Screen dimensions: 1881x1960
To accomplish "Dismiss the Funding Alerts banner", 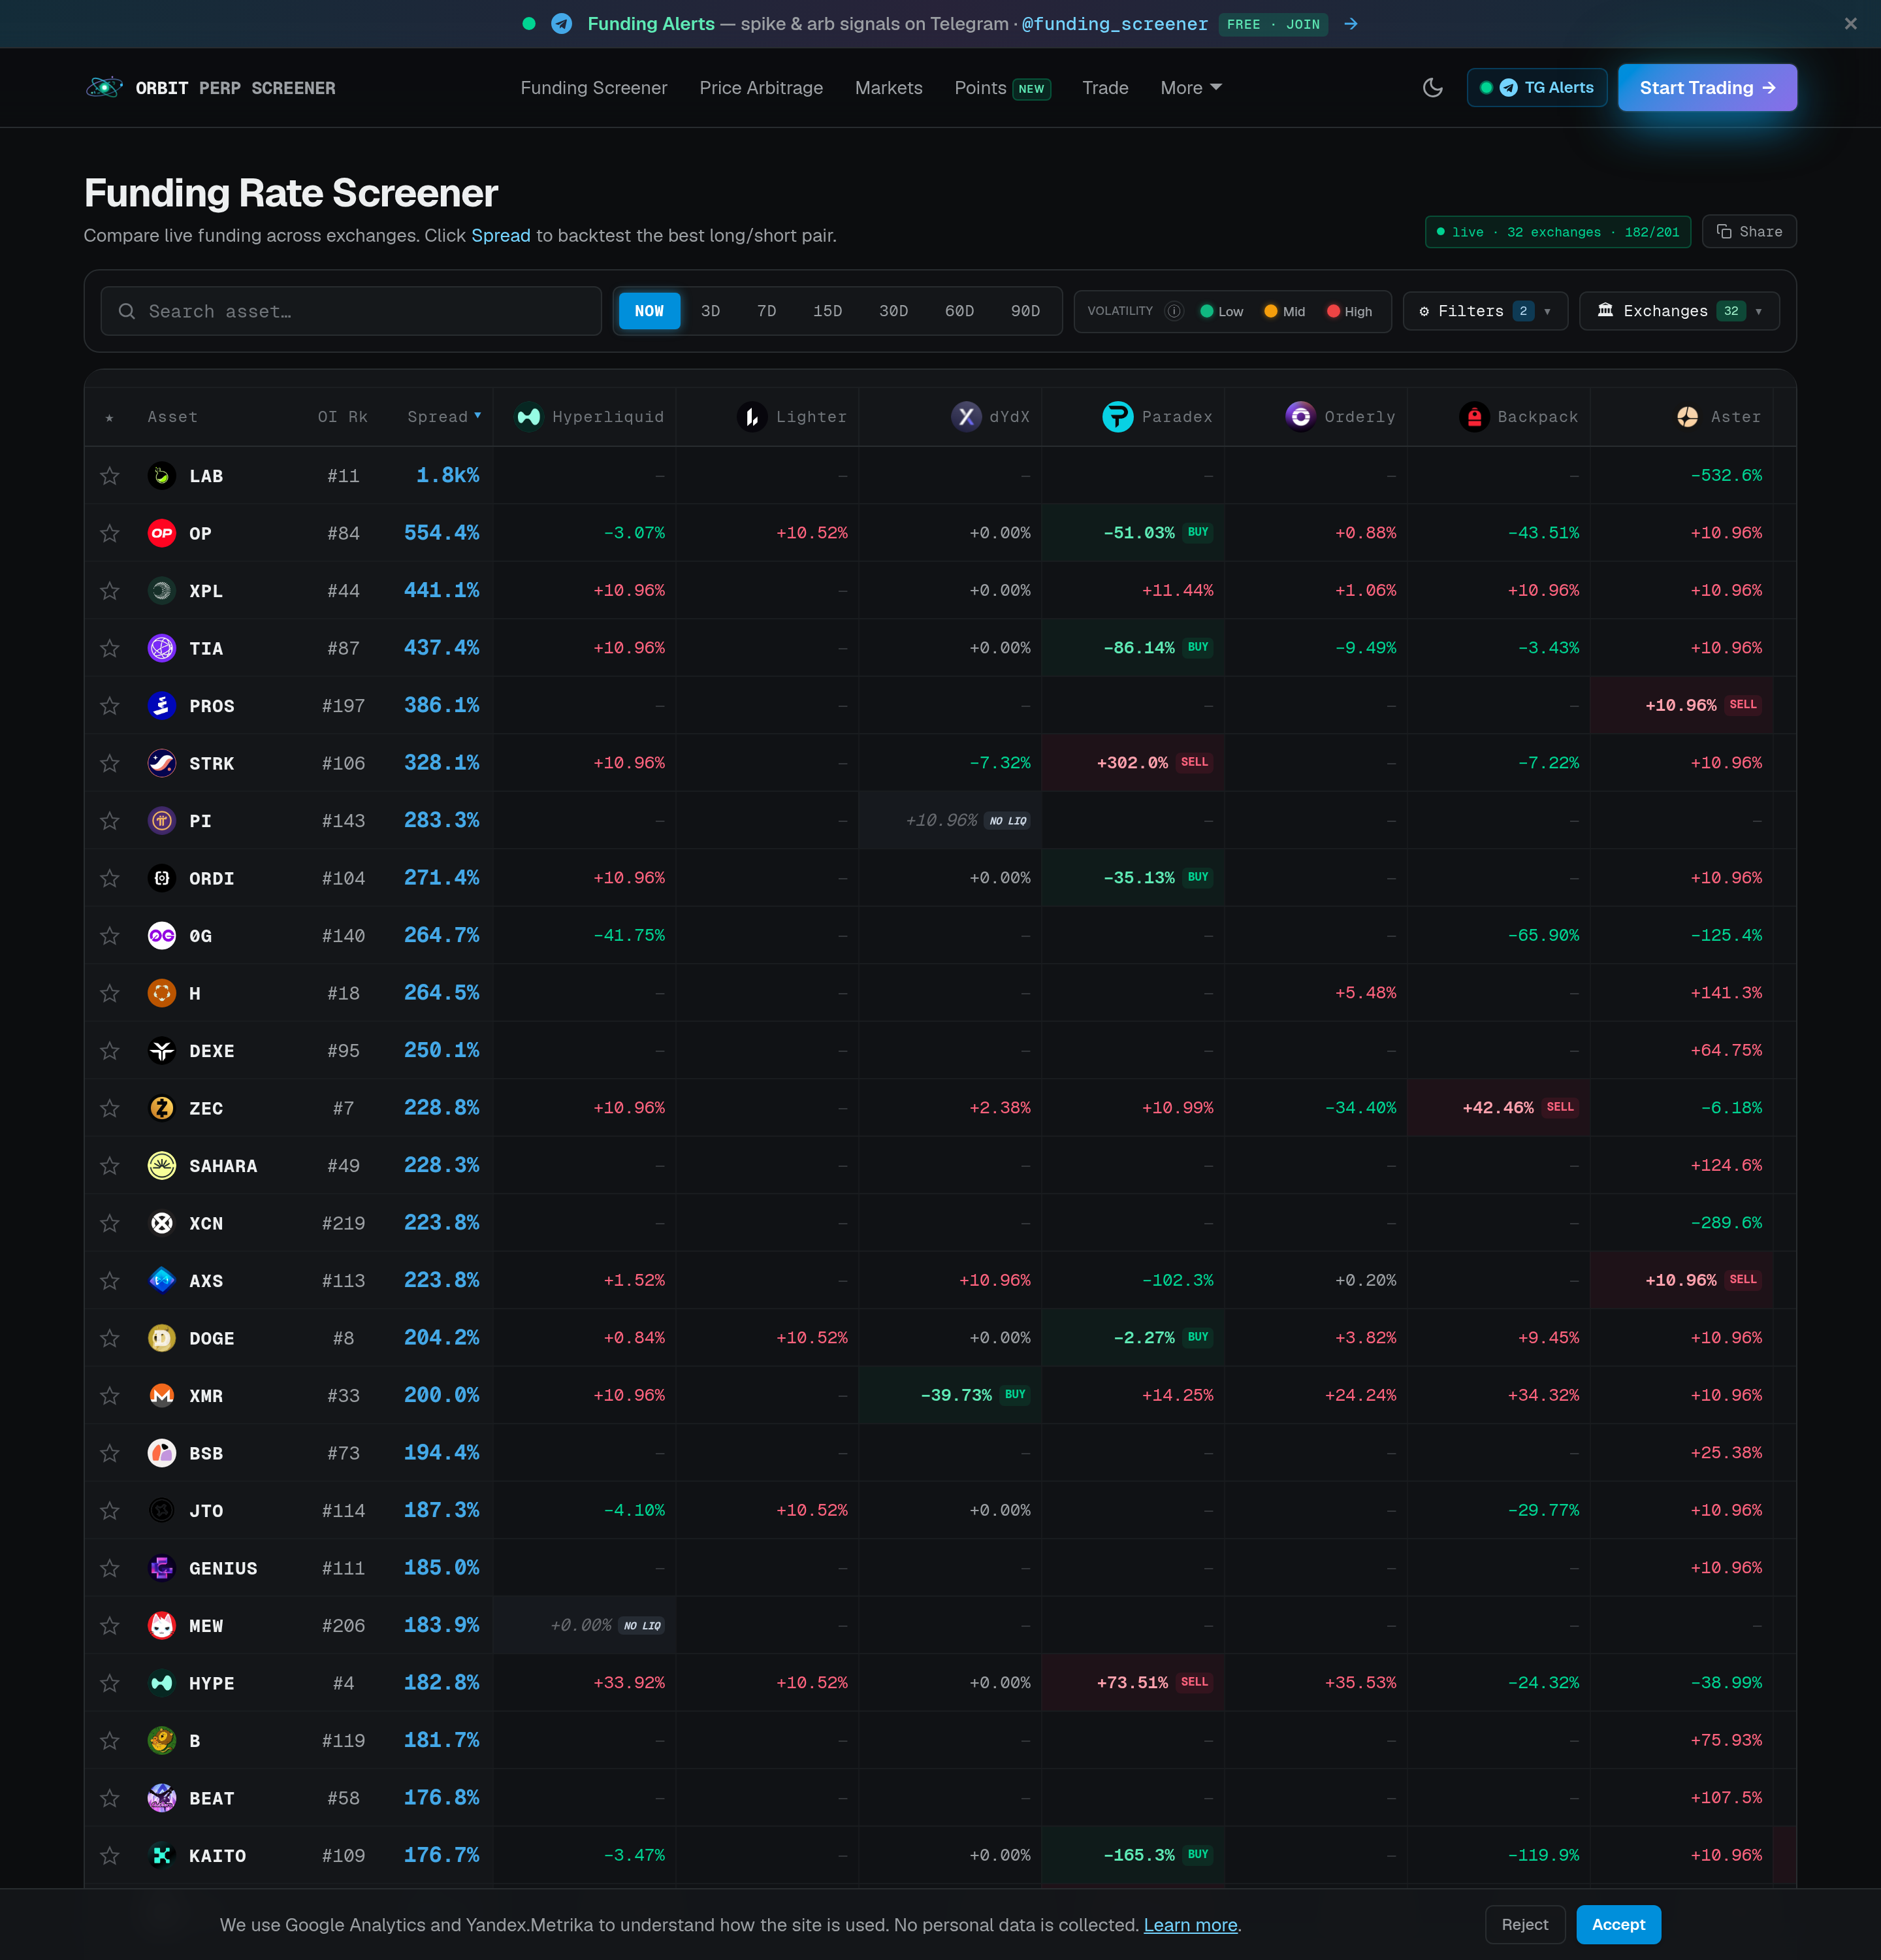I will click(x=1850, y=24).
